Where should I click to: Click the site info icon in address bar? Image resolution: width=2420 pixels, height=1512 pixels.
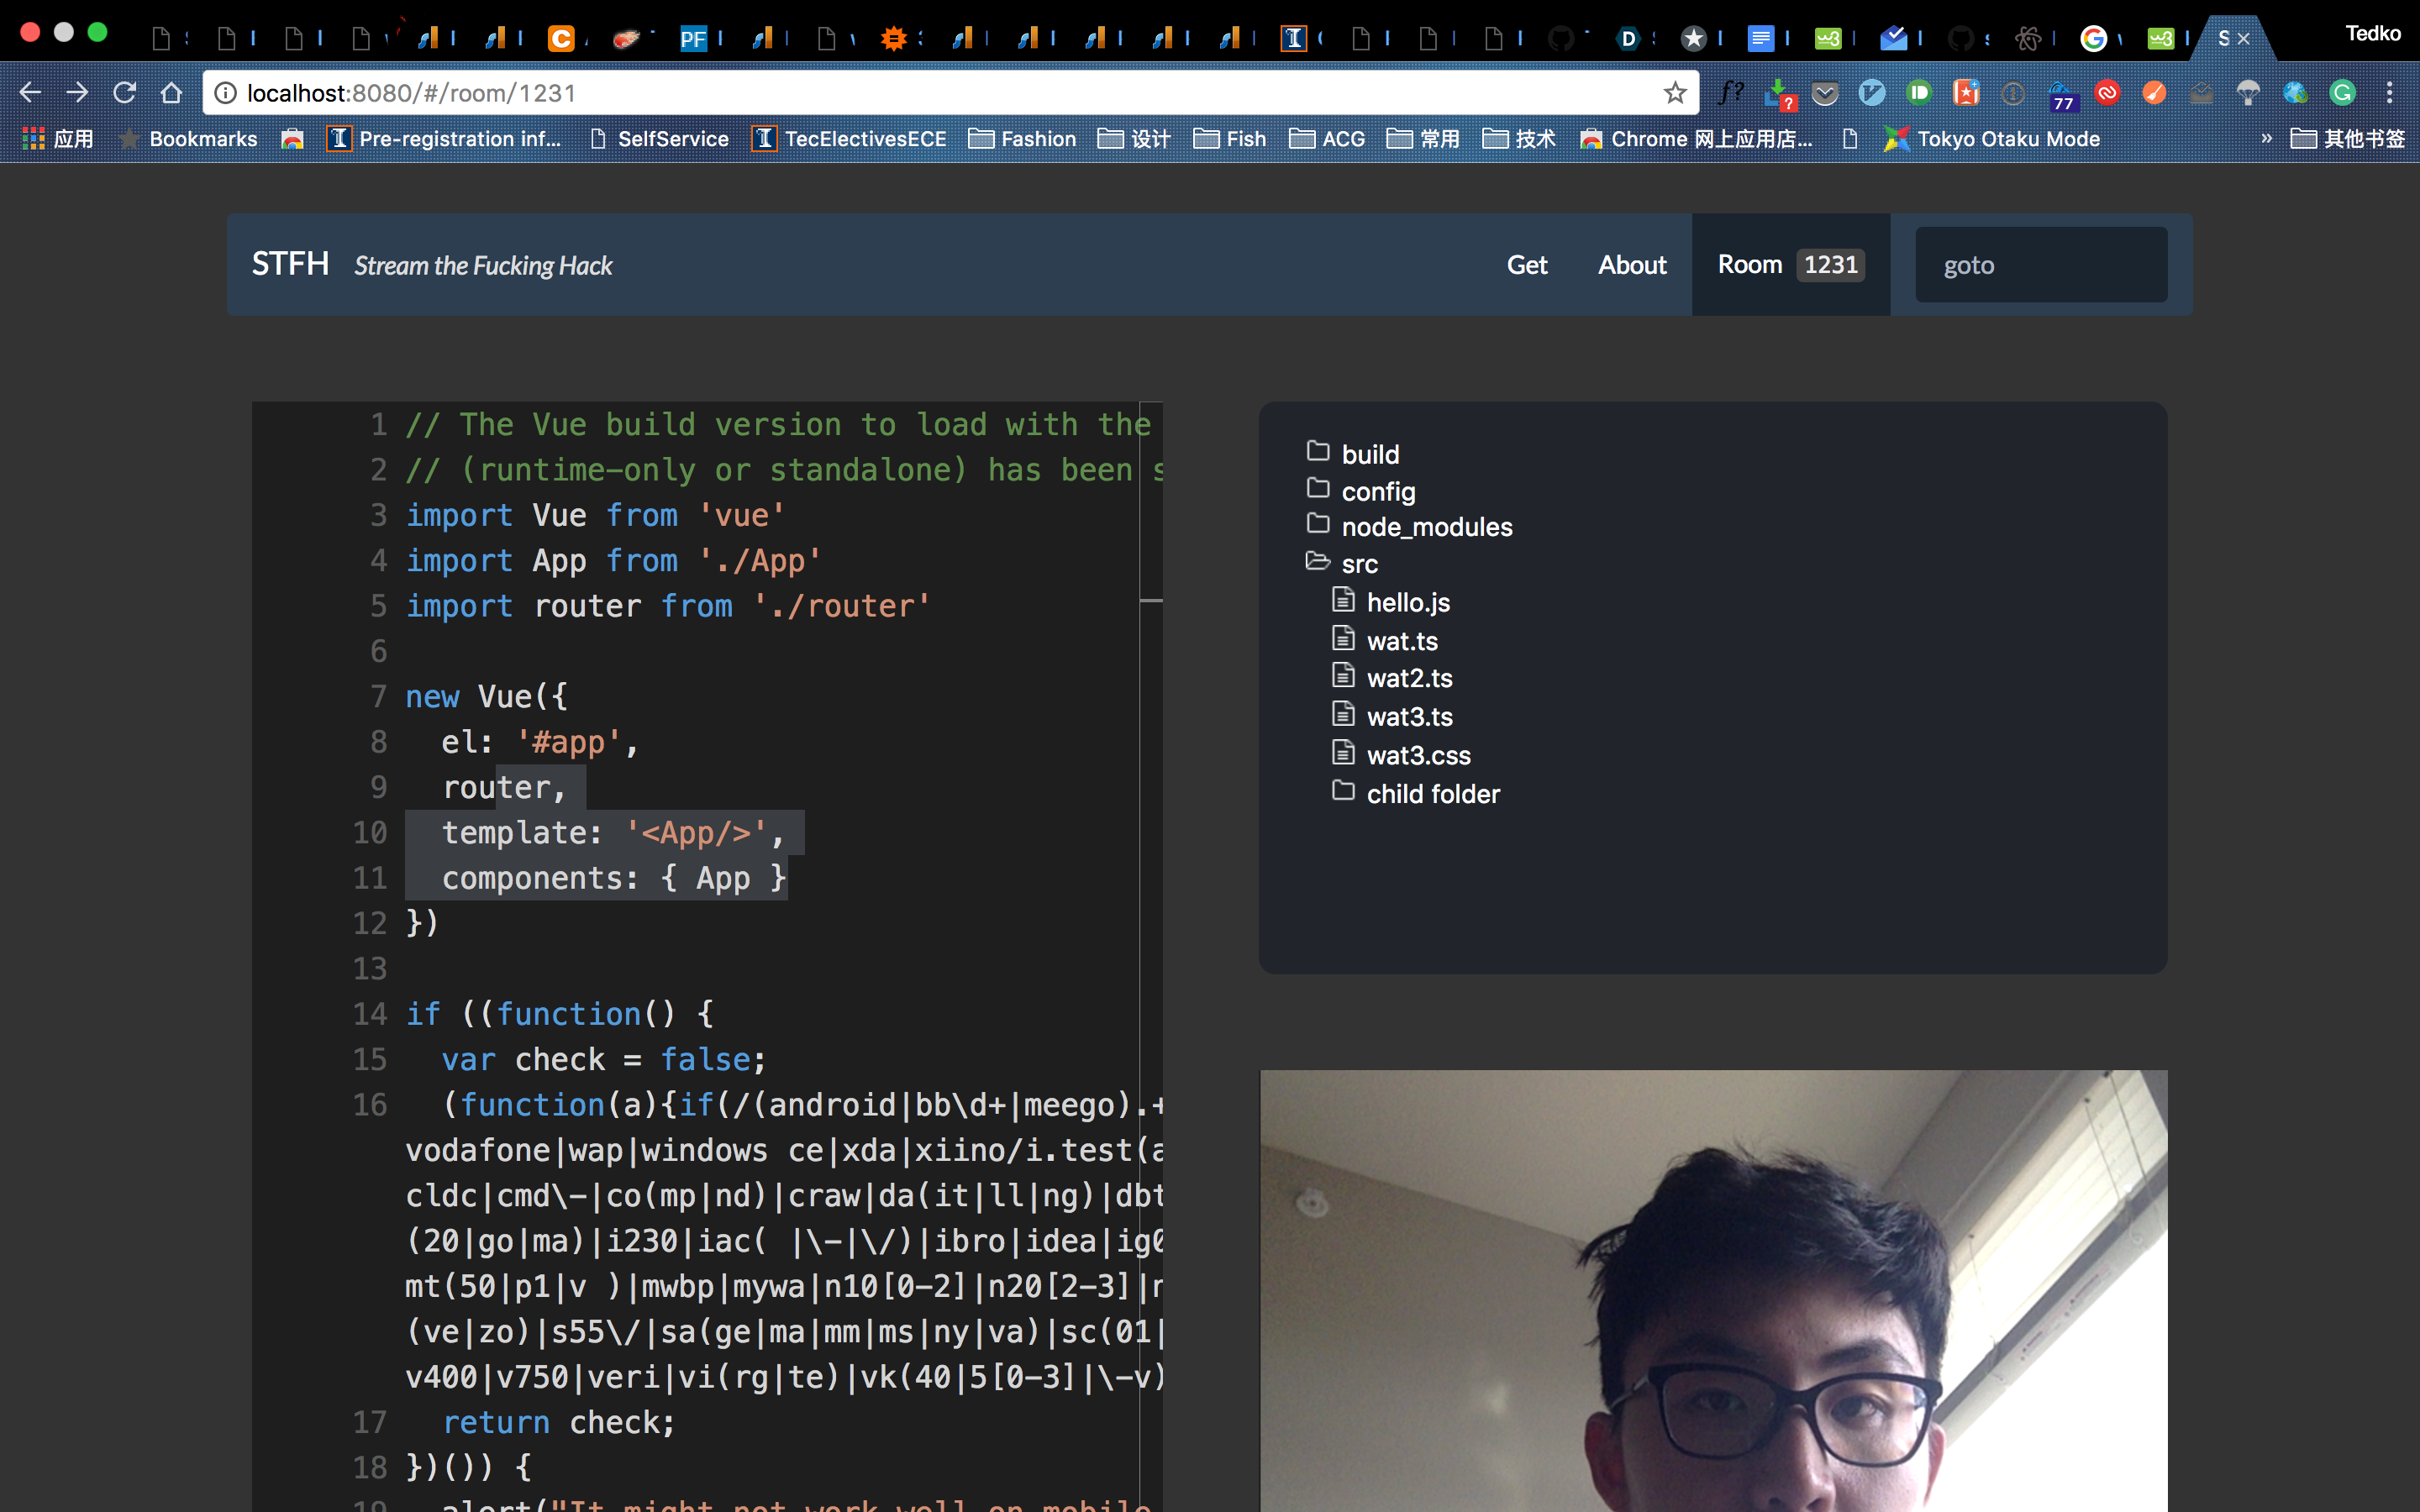click(226, 93)
